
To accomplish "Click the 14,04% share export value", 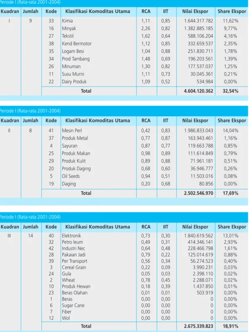I will pos(230,131).
